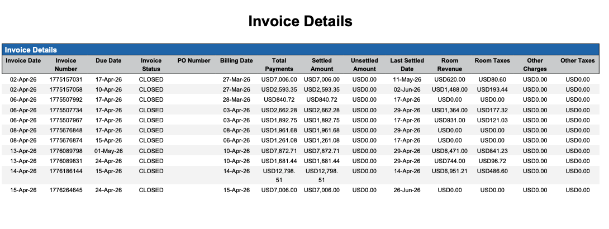The width and height of the screenshot is (609, 229).
Task: Select invoice number 1775507992
Action: coord(66,100)
